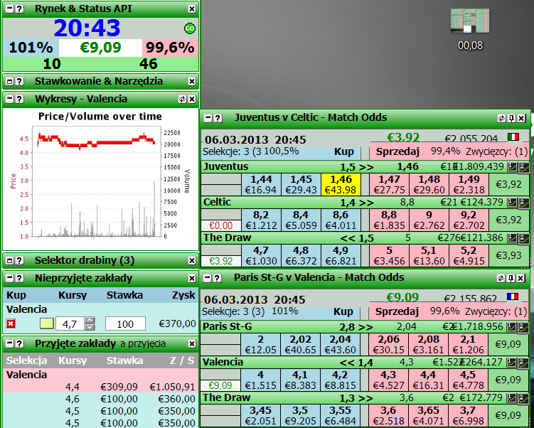Collapse the Wykresy - Valencia panel
Image resolution: width=534 pixels, height=428 pixels.
pos(10,99)
